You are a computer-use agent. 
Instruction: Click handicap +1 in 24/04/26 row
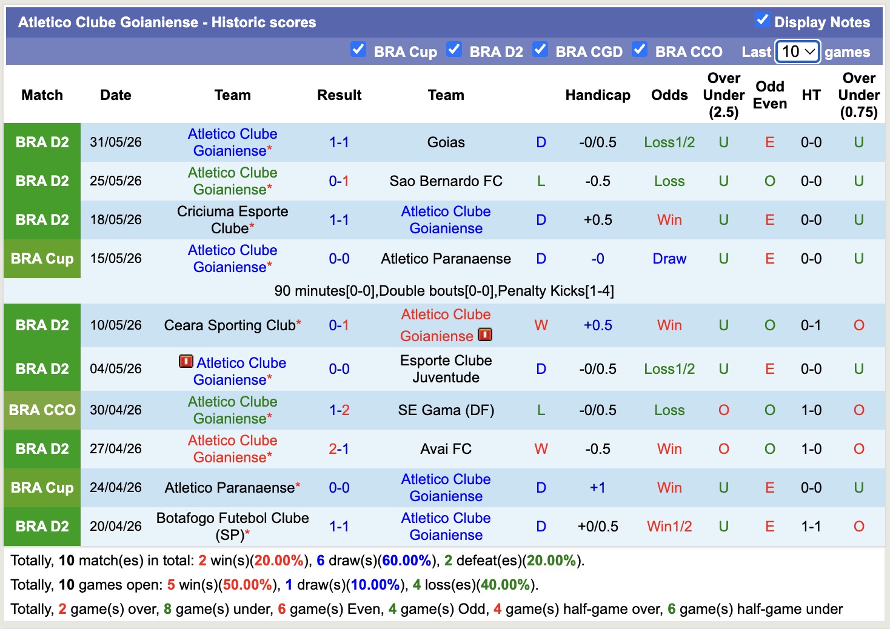coord(598,488)
